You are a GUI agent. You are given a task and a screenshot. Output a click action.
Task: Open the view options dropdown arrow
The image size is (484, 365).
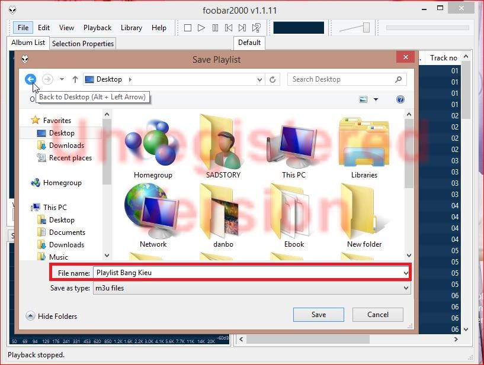[x=376, y=99]
